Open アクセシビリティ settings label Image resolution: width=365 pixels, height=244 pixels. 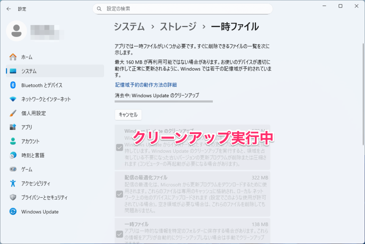tap(36, 184)
